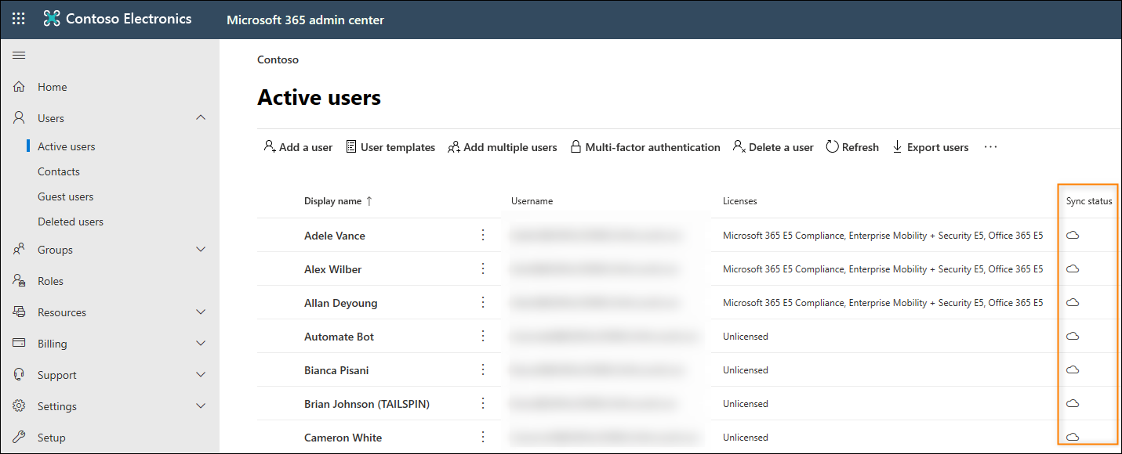Click cloud sync icon for Bianca Pisani
This screenshot has width=1122, height=454.
[x=1073, y=369]
